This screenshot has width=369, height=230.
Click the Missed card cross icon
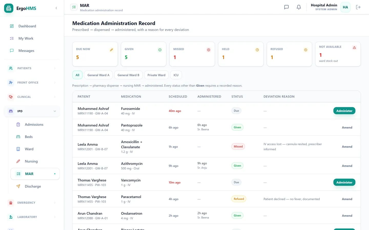[x=209, y=50]
